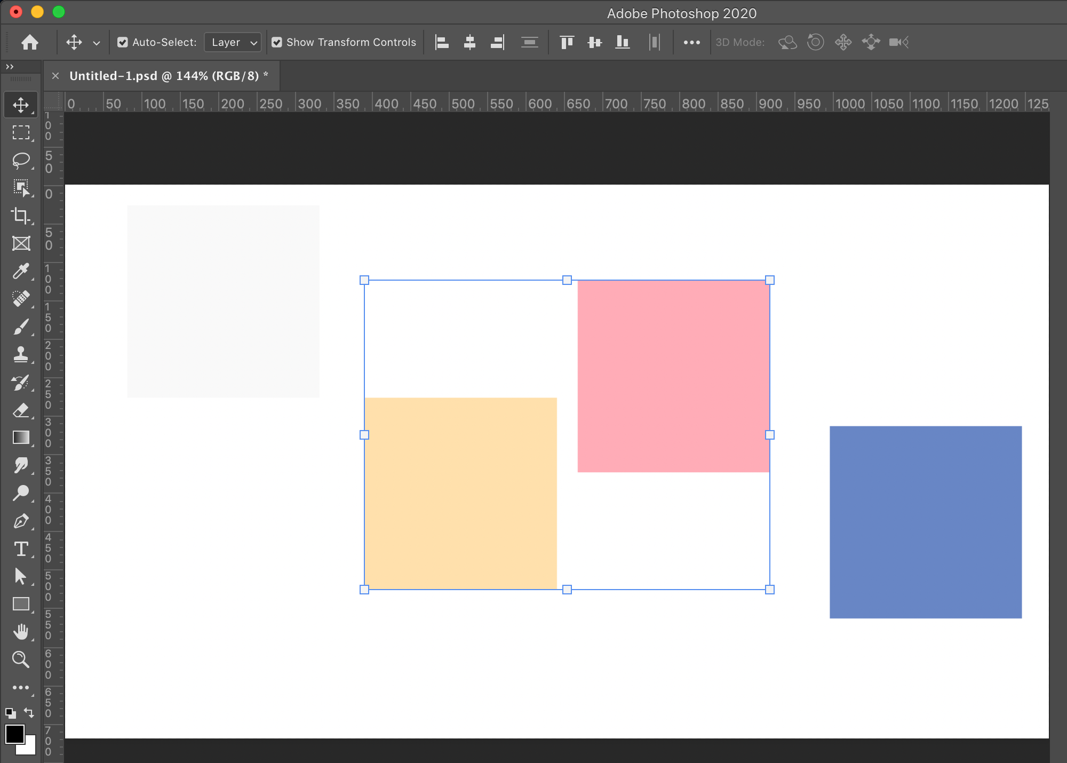Activate the Horizontal Type tool

(21, 549)
